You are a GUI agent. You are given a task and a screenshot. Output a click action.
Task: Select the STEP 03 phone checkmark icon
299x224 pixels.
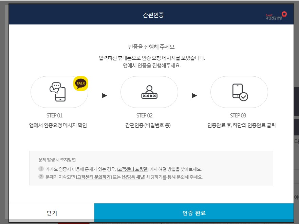click(x=240, y=92)
